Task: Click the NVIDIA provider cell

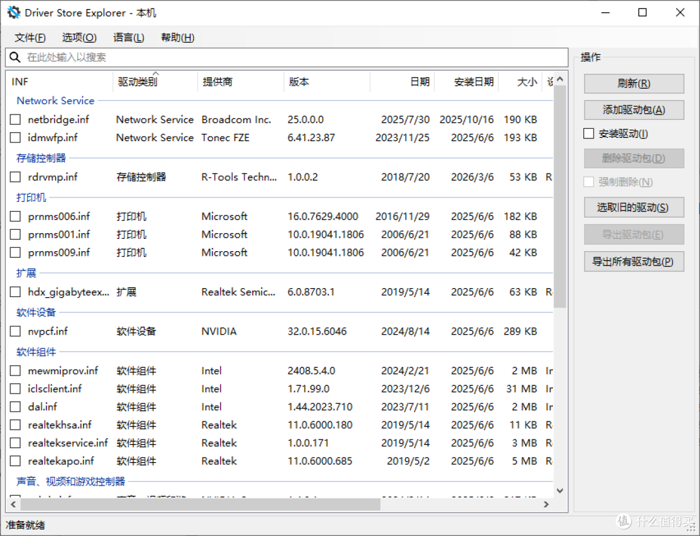Action: click(x=219, y=331)
